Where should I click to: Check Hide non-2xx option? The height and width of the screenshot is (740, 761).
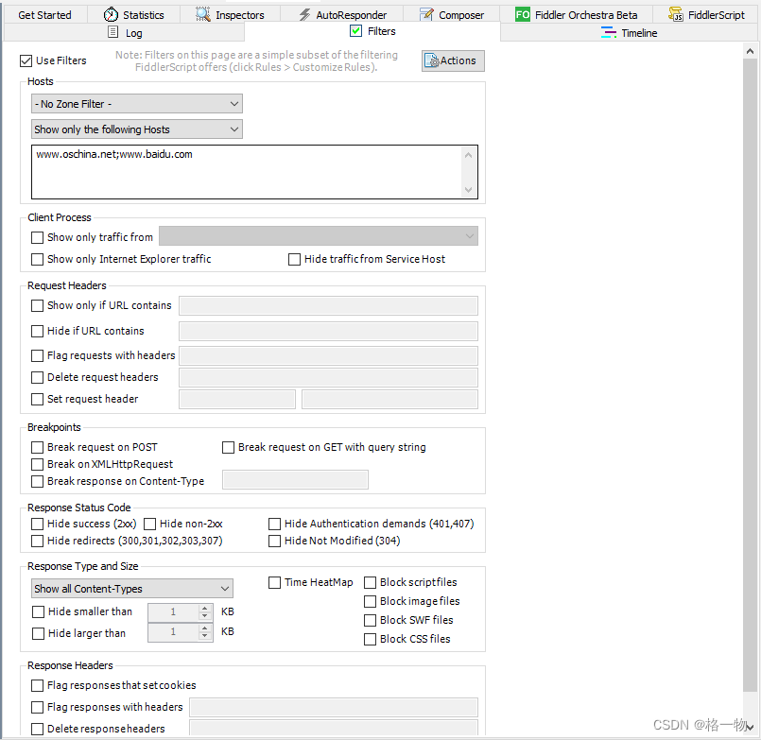[x=150, y=525]
